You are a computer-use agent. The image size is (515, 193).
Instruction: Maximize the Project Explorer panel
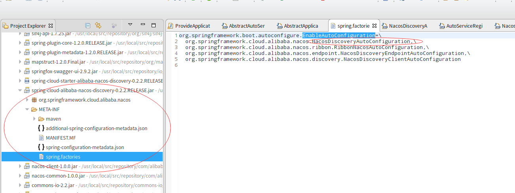pos(154,25)
